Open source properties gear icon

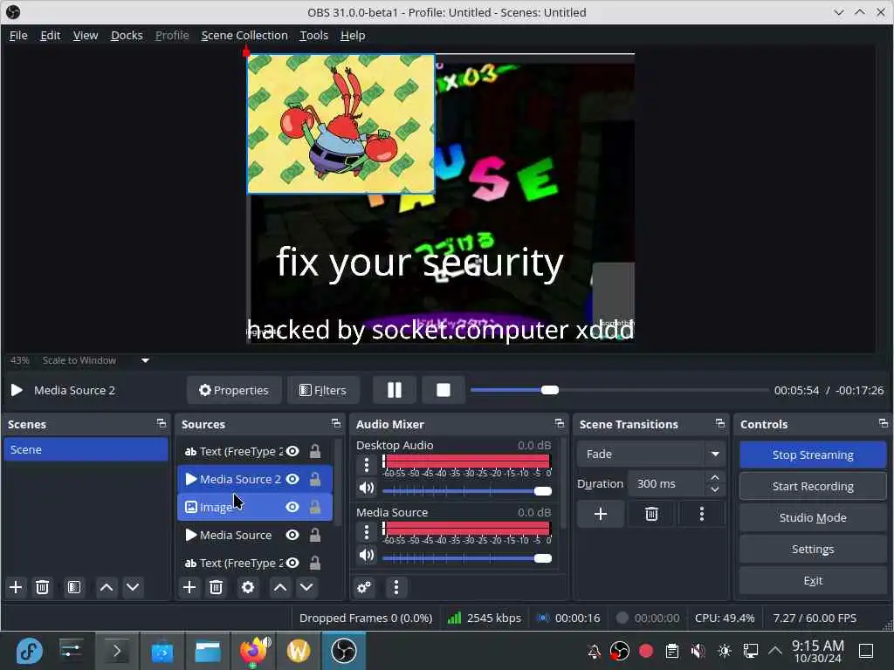click(x=248, y=587)
